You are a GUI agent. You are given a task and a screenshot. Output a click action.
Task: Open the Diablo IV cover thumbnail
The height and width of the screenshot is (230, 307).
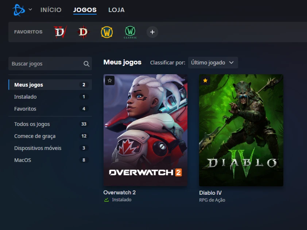pyautogui.click(x=241, y=130)
